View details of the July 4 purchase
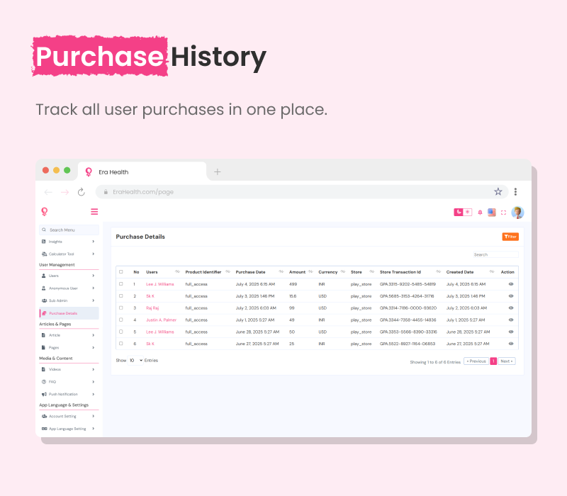This screenshot has width=567, height=496. (x=511, y=284)
